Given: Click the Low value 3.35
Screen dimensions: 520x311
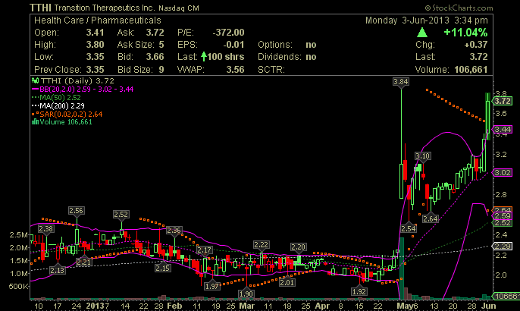Looking at the screenshot, I should 95,57.
